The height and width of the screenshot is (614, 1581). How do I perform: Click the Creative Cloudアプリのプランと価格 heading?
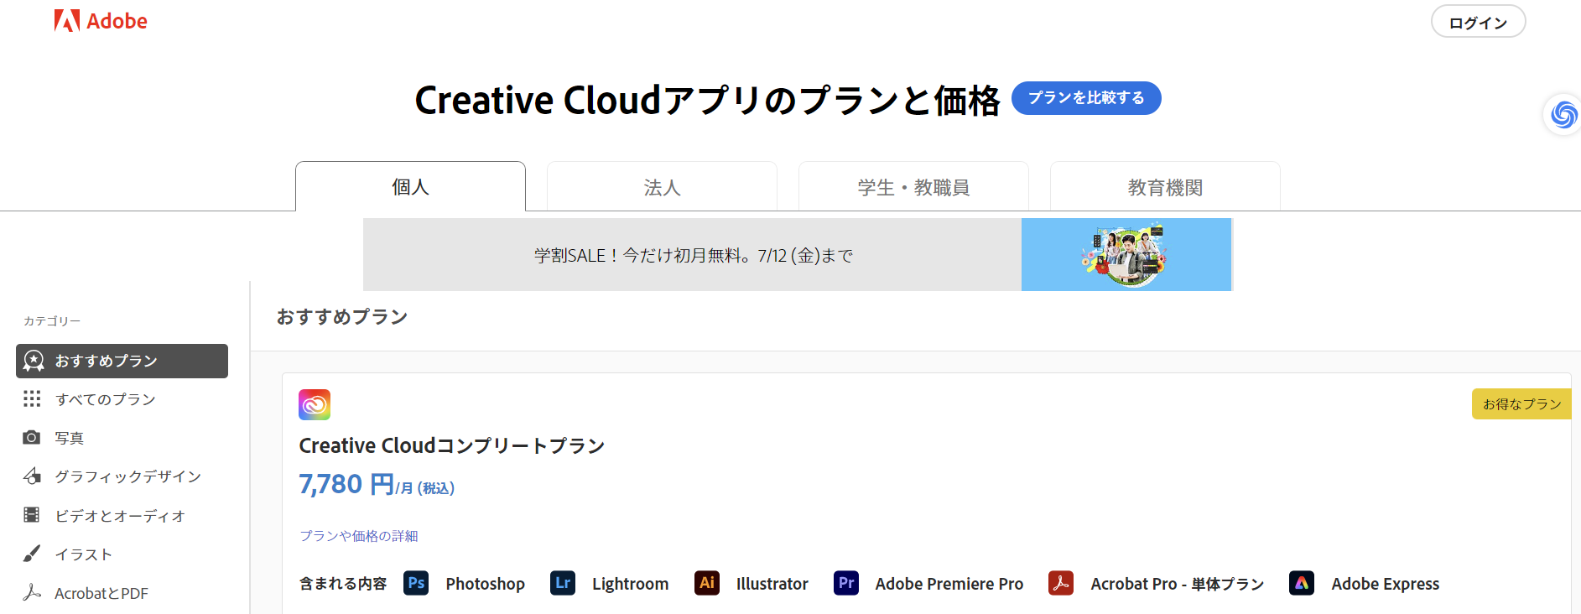707,100
